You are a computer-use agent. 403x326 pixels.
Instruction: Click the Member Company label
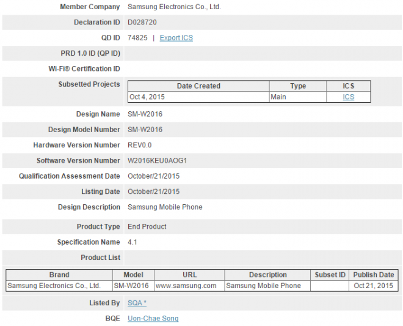[x=90, y=7]
